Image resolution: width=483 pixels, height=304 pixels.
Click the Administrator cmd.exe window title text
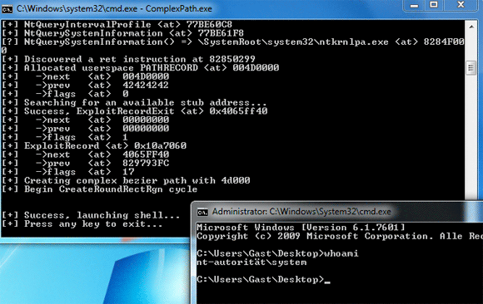tap(301, 212)
